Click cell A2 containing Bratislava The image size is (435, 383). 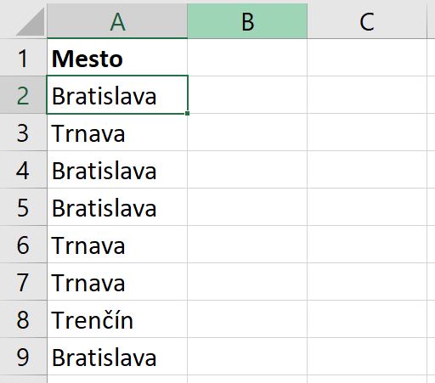(x=117, y=95)
